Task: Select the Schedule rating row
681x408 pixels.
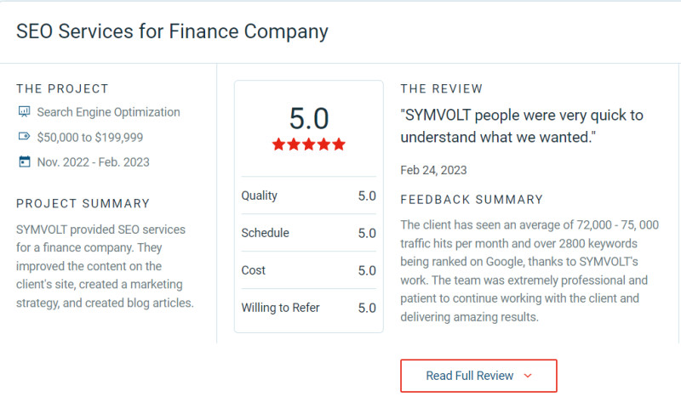Action: tap(308, 233)
